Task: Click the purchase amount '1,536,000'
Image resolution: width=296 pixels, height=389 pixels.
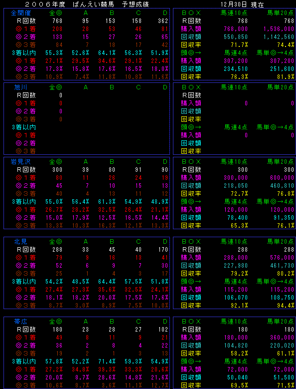Action: point(279,29)
